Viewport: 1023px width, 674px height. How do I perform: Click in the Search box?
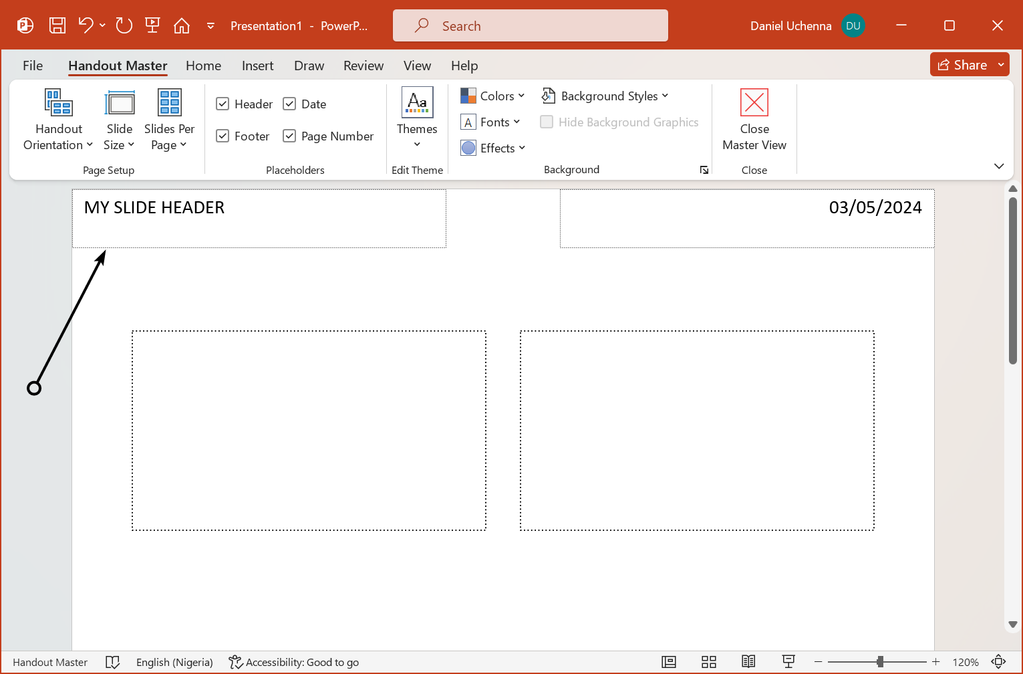(531, 25)
